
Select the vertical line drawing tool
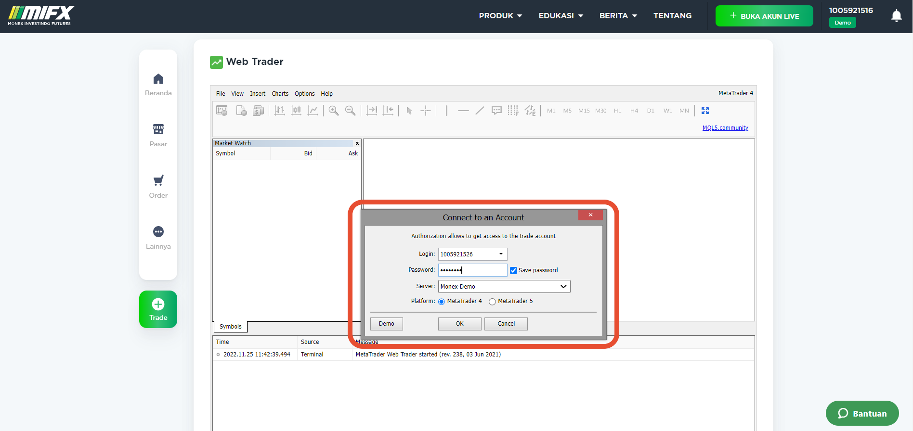click(x=447, y=111)
